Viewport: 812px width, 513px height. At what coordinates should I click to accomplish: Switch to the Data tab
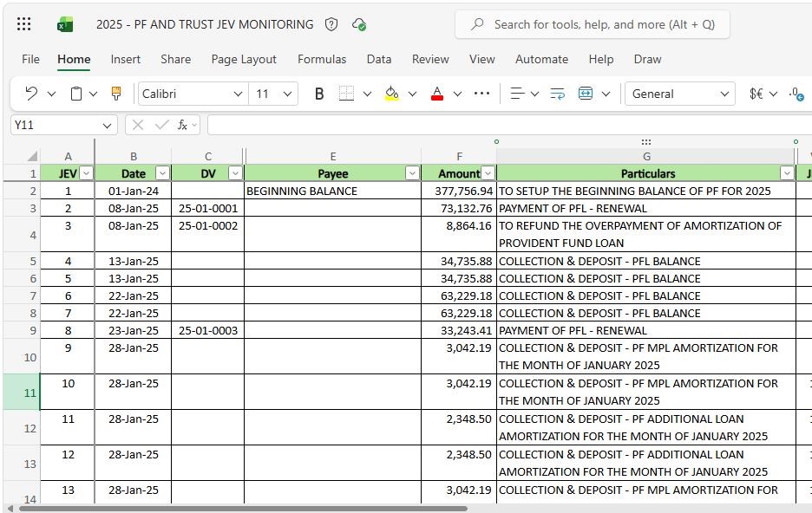379,59
